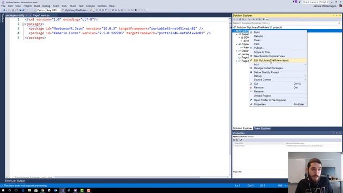343x193 pixels.
Task: Click the Save All toolbar icon
Action: (24, 10)
